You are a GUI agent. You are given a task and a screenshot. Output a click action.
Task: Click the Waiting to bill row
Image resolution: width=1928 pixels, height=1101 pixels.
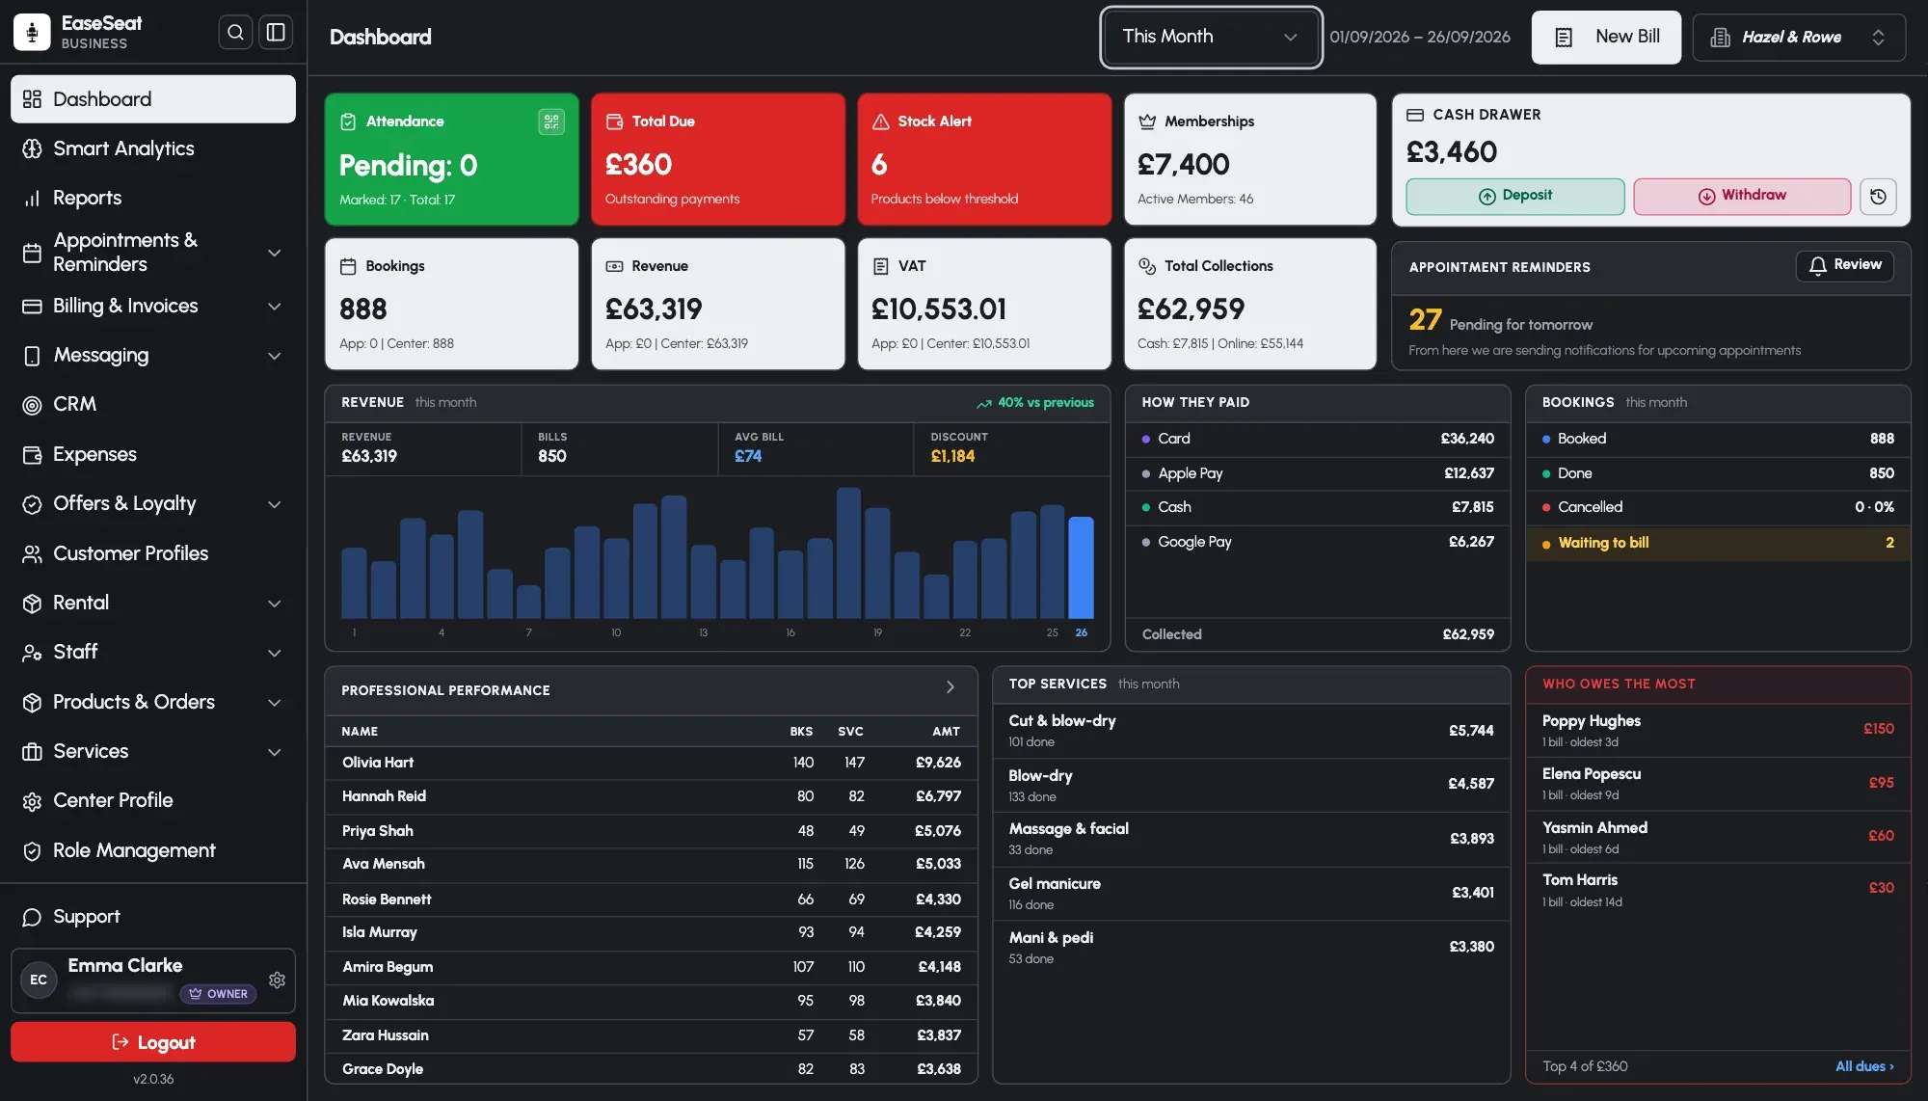tap(1718, 543)
